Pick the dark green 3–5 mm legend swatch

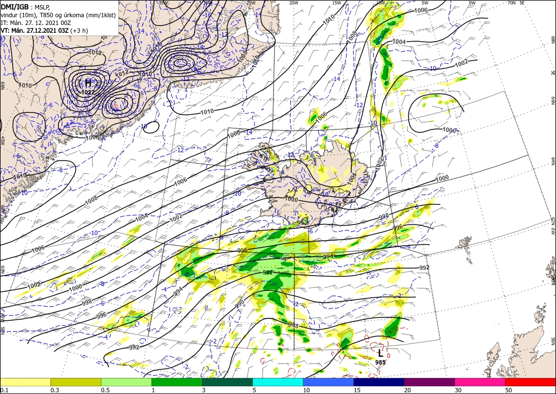[x=227, y=382]
